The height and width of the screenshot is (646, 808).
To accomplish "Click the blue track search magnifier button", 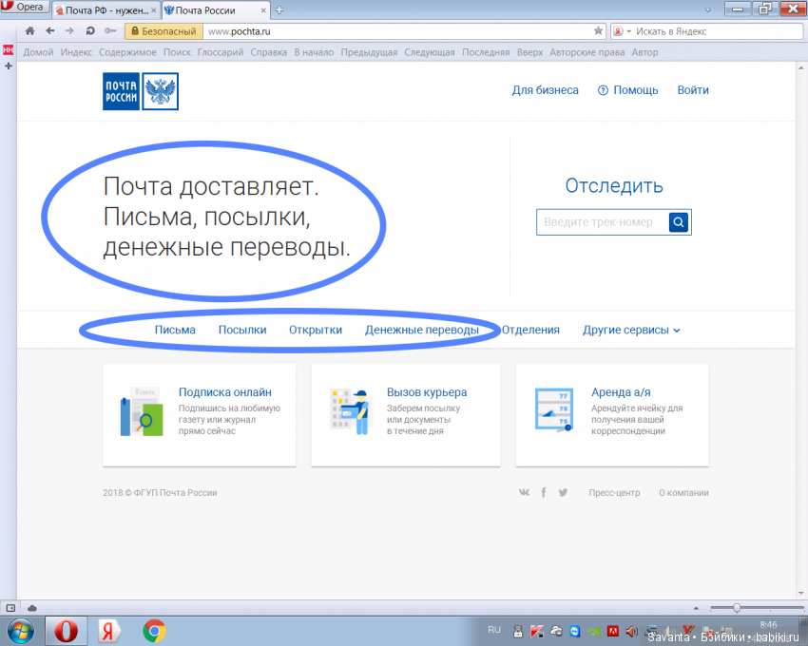I will pos(679,222).
